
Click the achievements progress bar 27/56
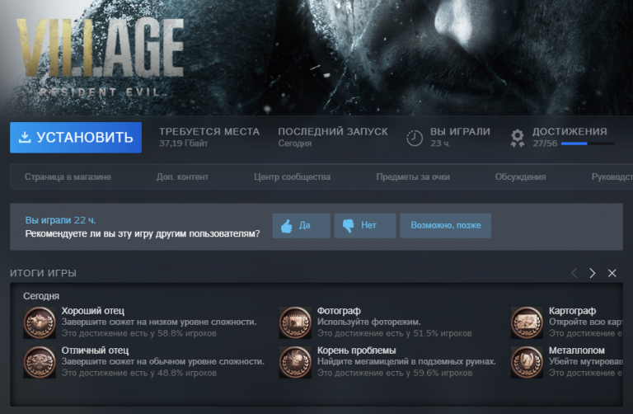(x=588, y=143)
